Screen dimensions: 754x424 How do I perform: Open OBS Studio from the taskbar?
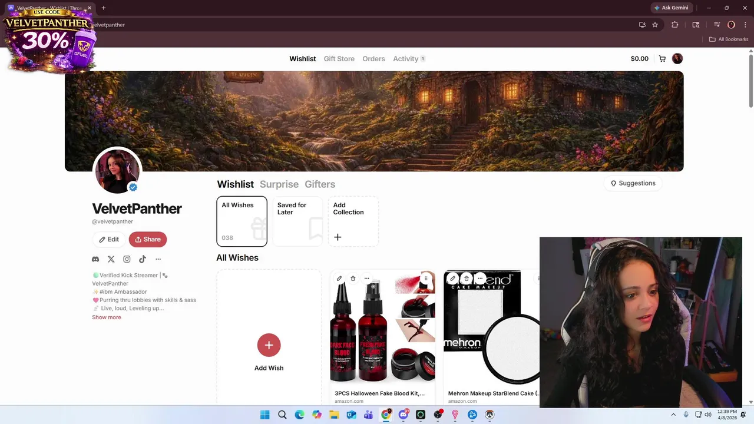(438, 415)
